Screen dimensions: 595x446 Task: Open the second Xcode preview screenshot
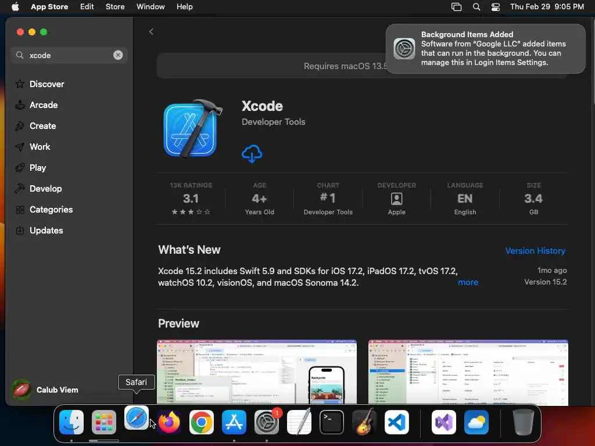(x=468, y=372)
